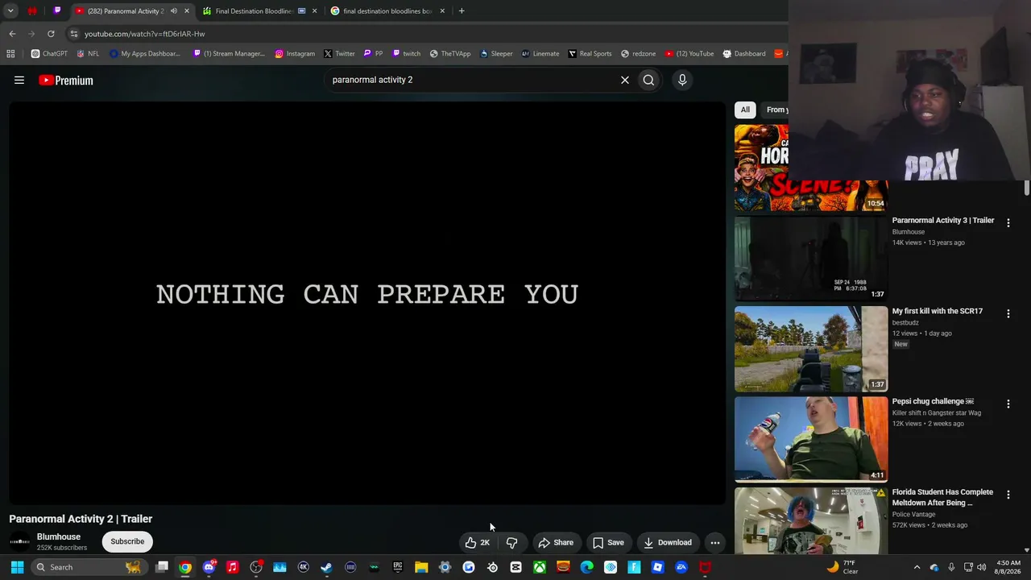Open Apple Music from the taskbar
The image size is (1031, 580).
click(x=232, y=567)
